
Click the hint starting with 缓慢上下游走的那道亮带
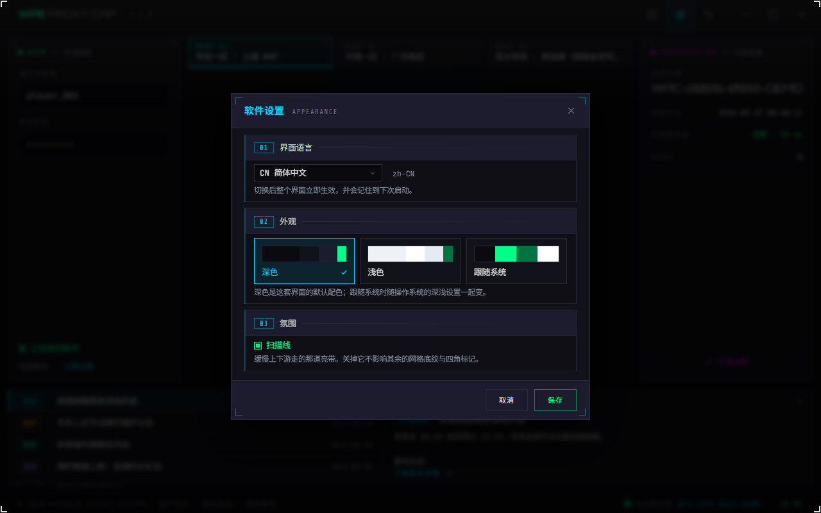click(367, 359)
